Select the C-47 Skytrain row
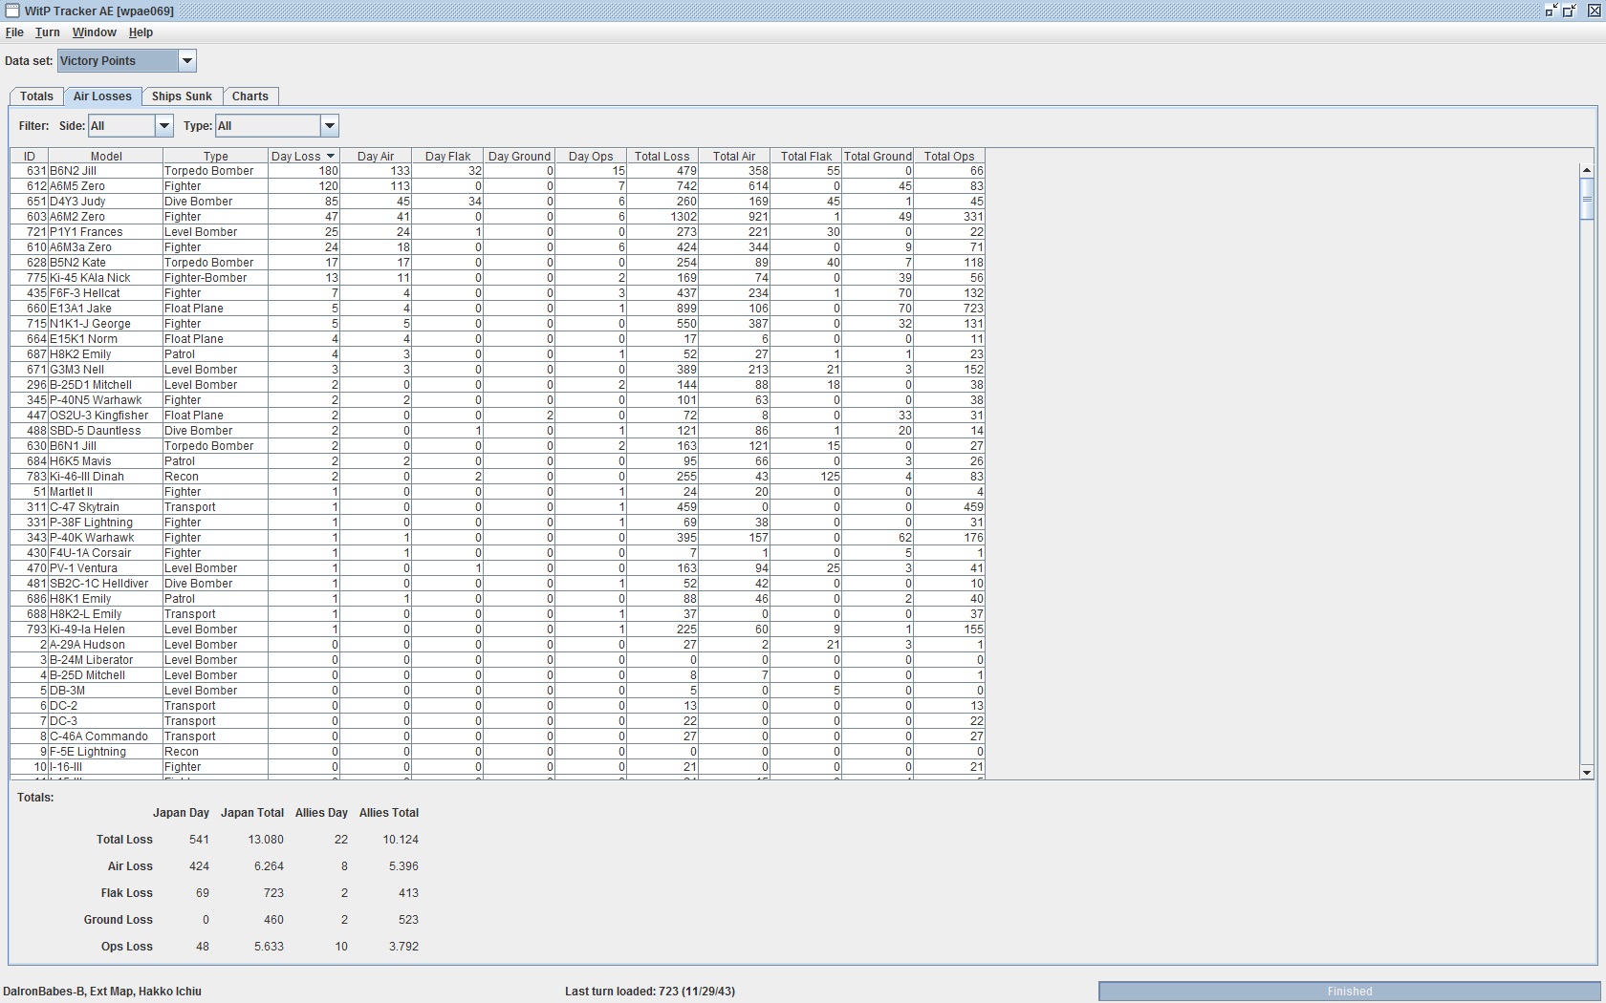Viewport: 1606px width, 1003px height. [497, 507]
